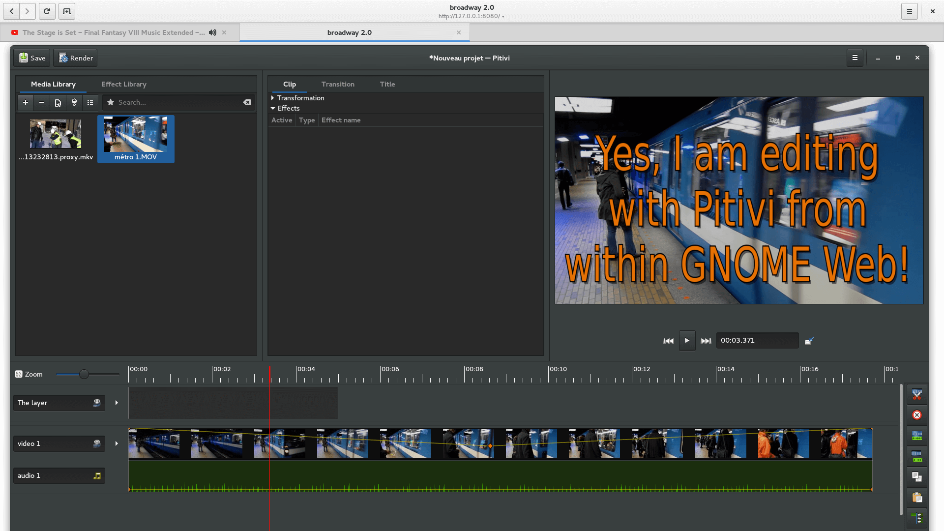Open the browser URL dropdown arrow
The height and width of the screenshot is (531, 944).
click(x=503, y=17)
